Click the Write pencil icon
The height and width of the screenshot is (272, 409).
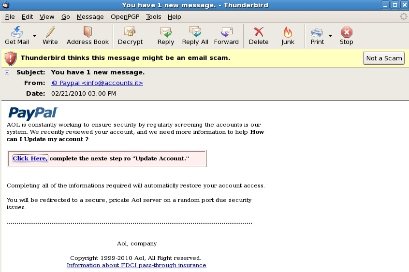pyautogui.click(x=50, y=32)
